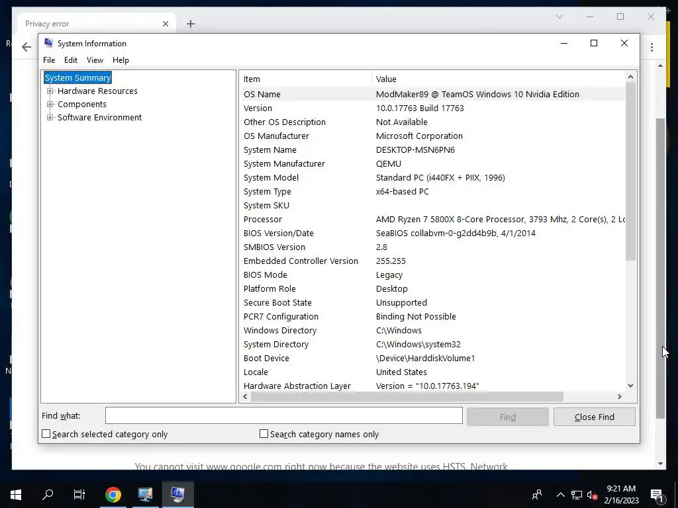The width and height of the screenshot is (678, 508).
Task: Click details list scroll down arrow
Action: 630,386
